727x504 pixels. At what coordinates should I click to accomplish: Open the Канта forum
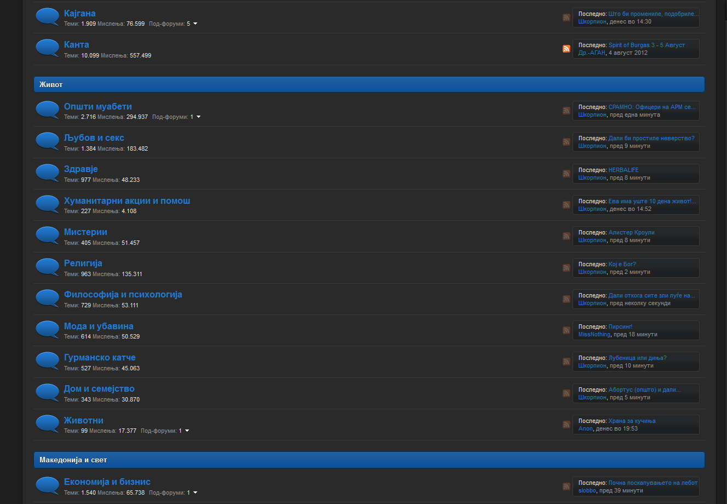point(77,44)
